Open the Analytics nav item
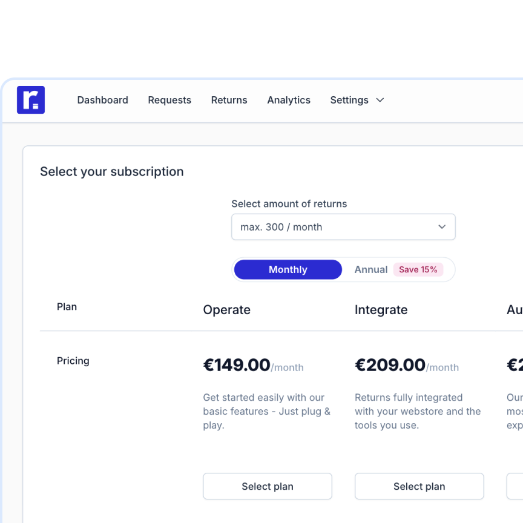 [289, 100]
